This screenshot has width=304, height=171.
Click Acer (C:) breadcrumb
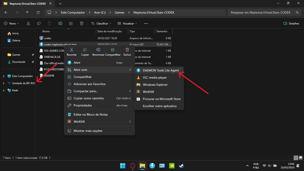pyautogui.click(x=100, y=12)
